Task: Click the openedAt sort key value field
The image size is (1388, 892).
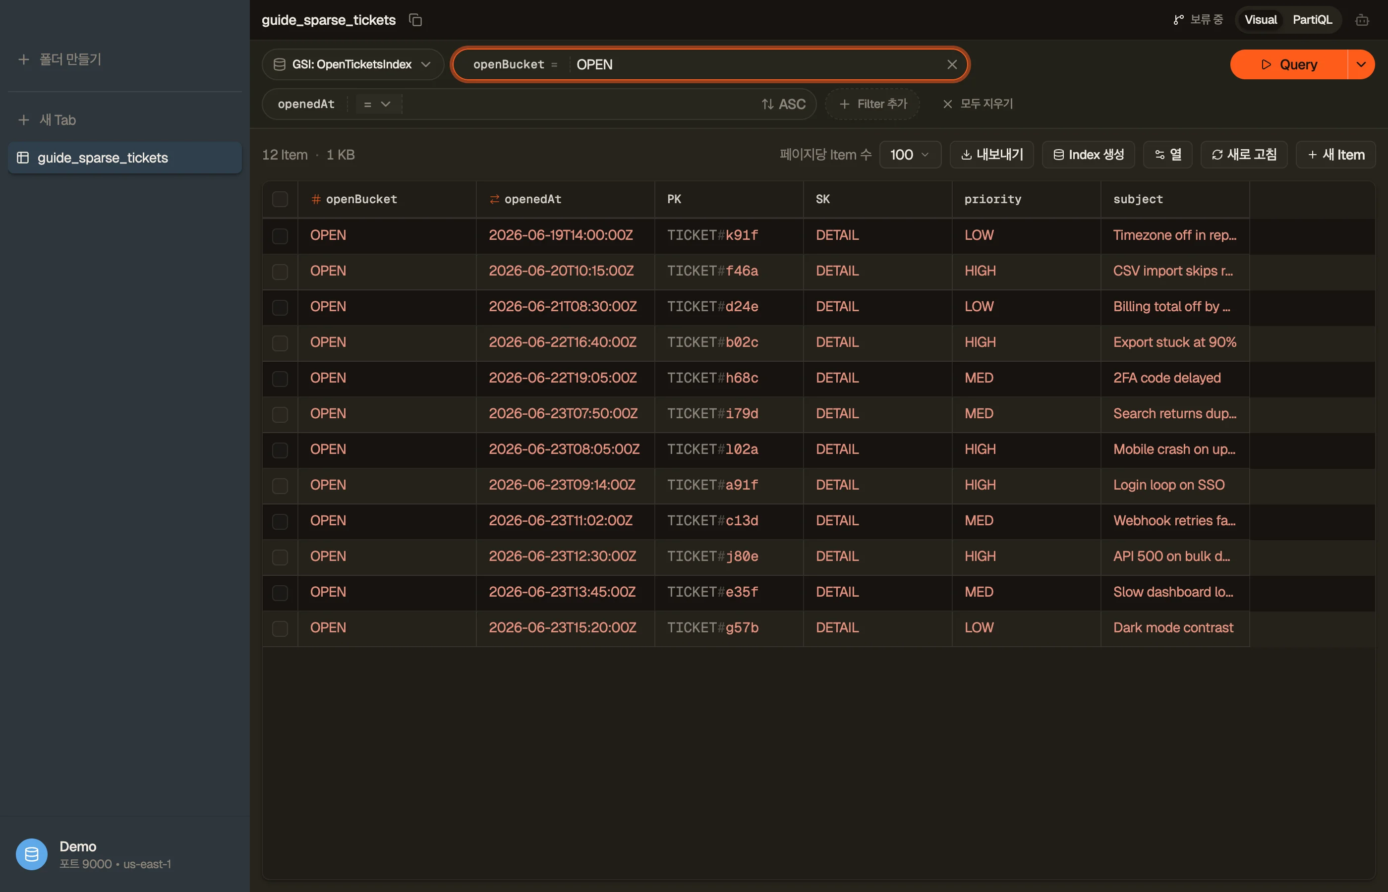Action: coord(579,104)
